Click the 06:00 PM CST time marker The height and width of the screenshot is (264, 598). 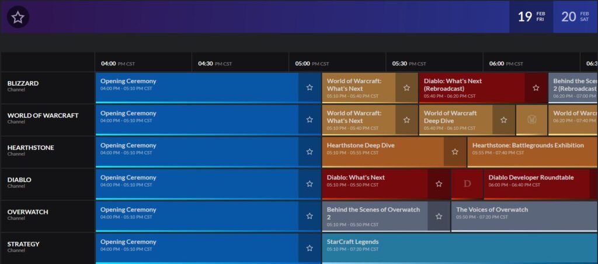point(506,64)
